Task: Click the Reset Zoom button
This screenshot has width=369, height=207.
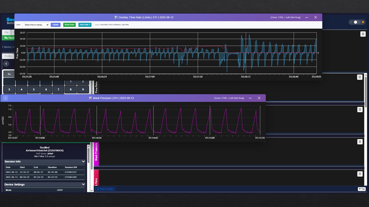Action: click(x=69, y=25)
